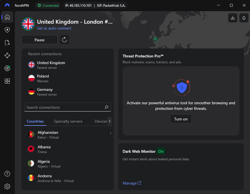The height and width of the screenshot is (194, 250).
Task: Minimize the NordVPN window
Action: point(219,5)
